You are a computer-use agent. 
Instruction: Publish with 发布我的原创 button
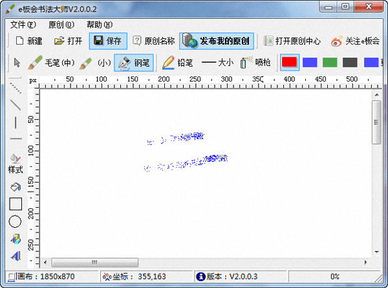217,41
